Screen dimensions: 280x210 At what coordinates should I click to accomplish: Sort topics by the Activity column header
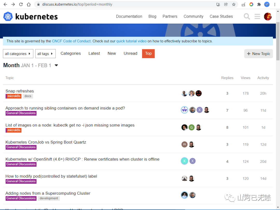pyautogui.click(x=263, y=78)
